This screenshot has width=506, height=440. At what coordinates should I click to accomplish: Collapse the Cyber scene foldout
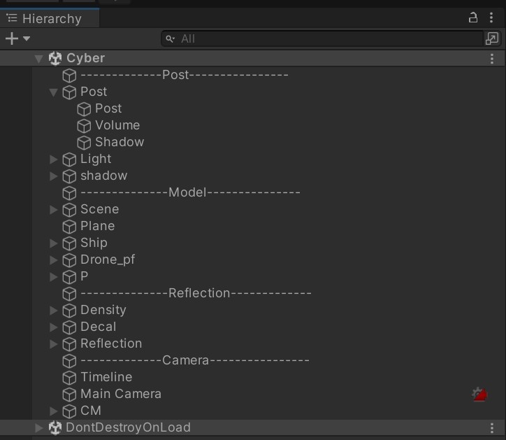tap(39, 59)
